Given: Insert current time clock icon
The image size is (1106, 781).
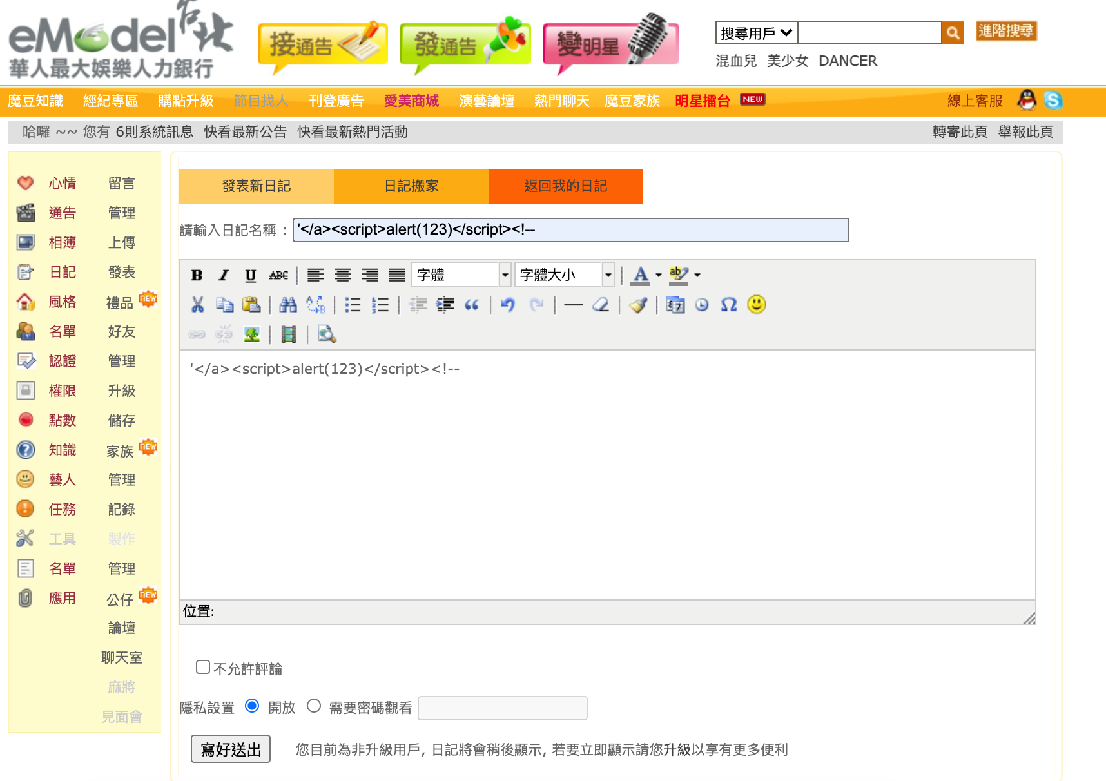Looking at the screenshot, I should coord(703,305).
